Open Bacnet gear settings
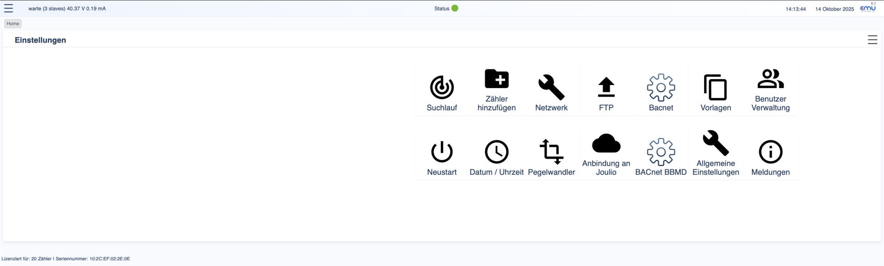The image size is (884, 266). pyautogui.click(x=661, y=88)
